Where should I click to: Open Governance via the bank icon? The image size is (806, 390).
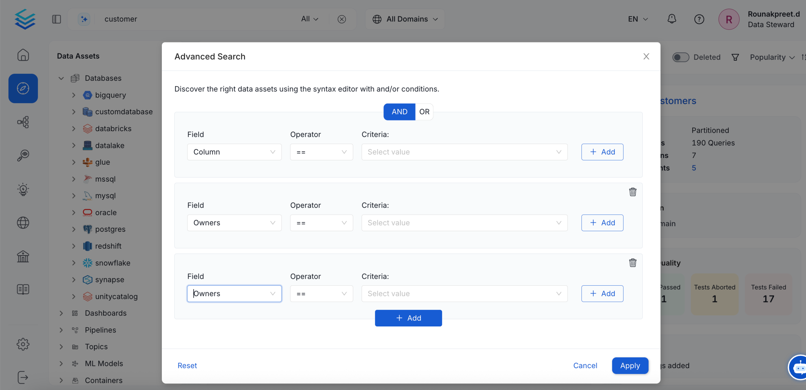[23, 257]
